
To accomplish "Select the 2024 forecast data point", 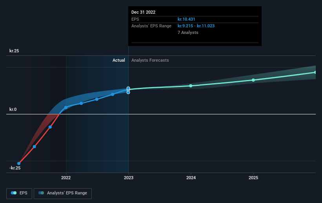I will point(191,86).
